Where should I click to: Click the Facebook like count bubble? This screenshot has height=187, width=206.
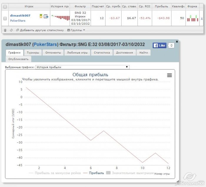[x=171, y=46]
